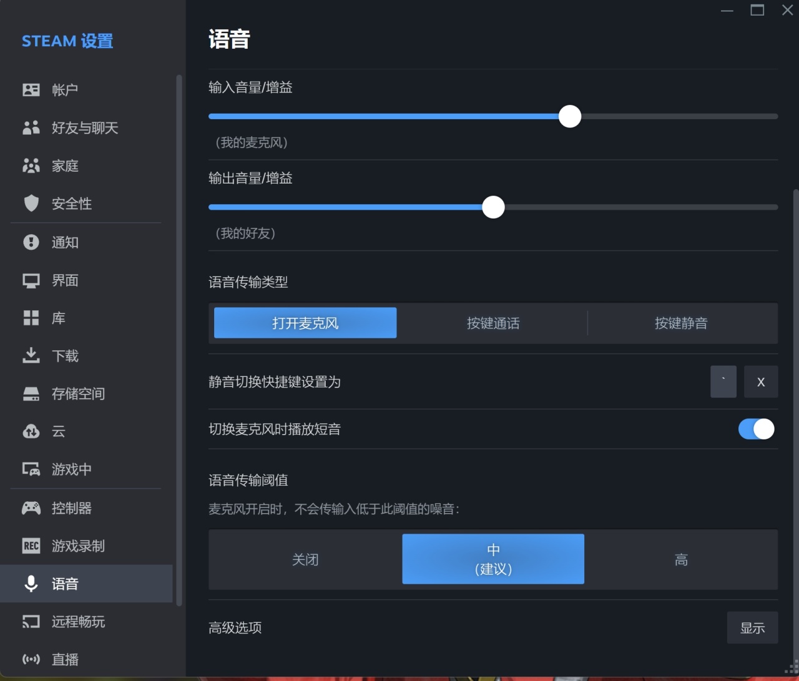Image resolution: width=799 pixels, height=681 pixels.
Task: Open the 好友与聊天 settings page
Action: point(86,128)
